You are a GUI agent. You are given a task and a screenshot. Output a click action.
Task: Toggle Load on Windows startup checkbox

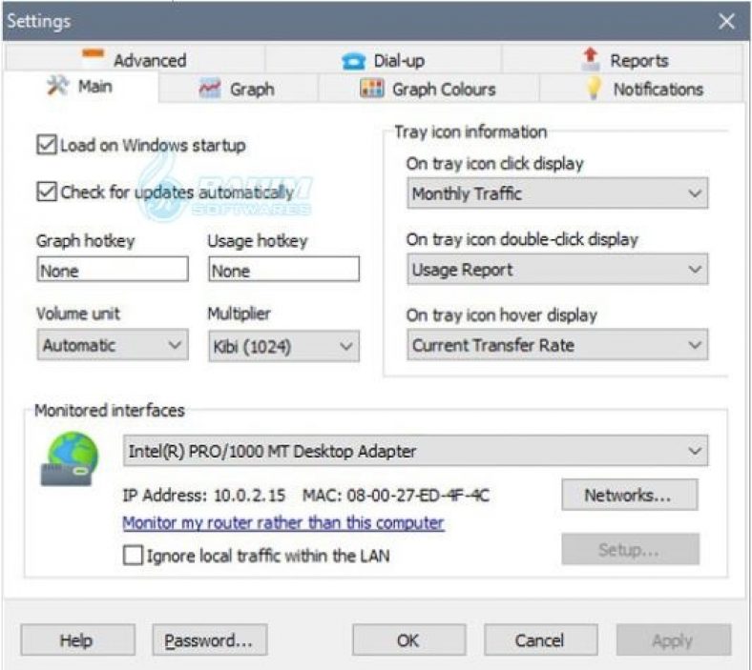[47, 145]
